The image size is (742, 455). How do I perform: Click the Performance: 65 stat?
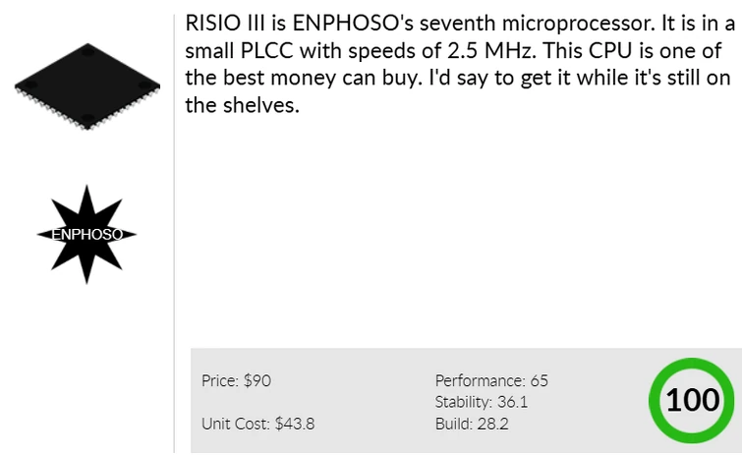pyautogui.click(x=491, y=380)
